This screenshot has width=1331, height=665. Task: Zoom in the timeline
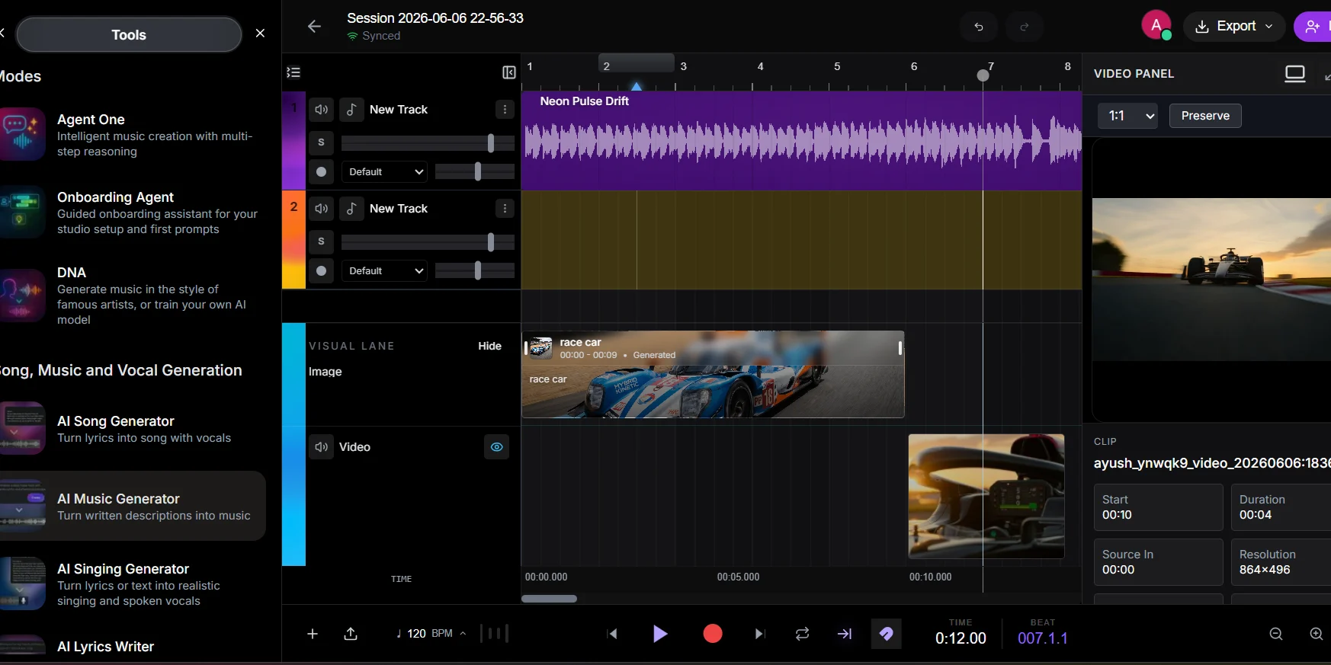pos(1317,634)
